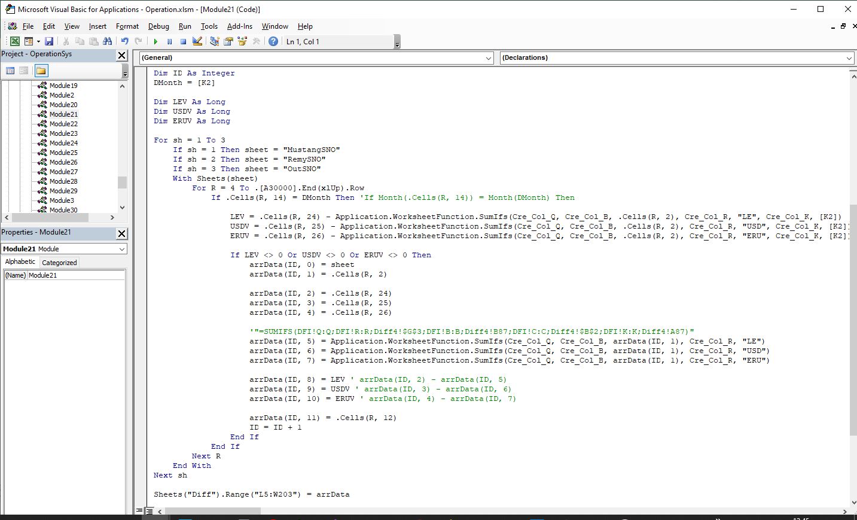857x520 pixels.
Task: Click the Find binoculars icon
Action: pos(107,41)
